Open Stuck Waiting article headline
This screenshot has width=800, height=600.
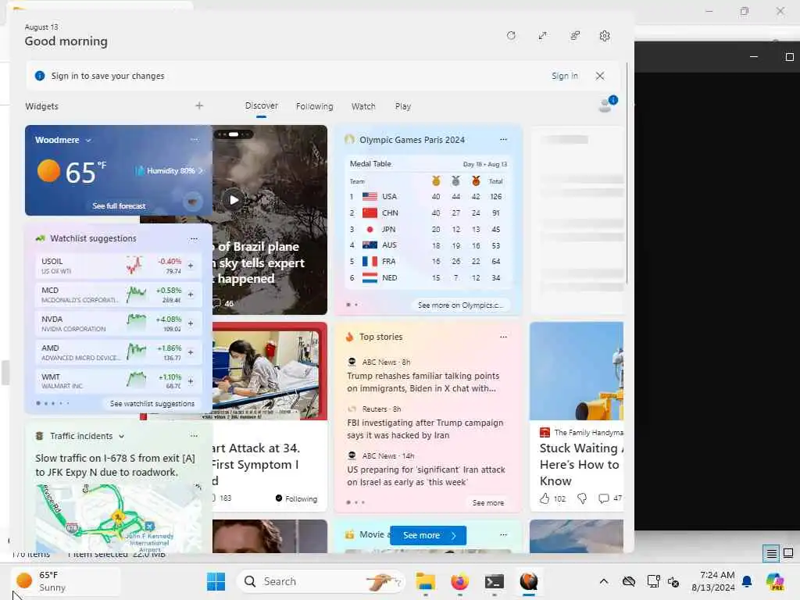coord(581,464)
